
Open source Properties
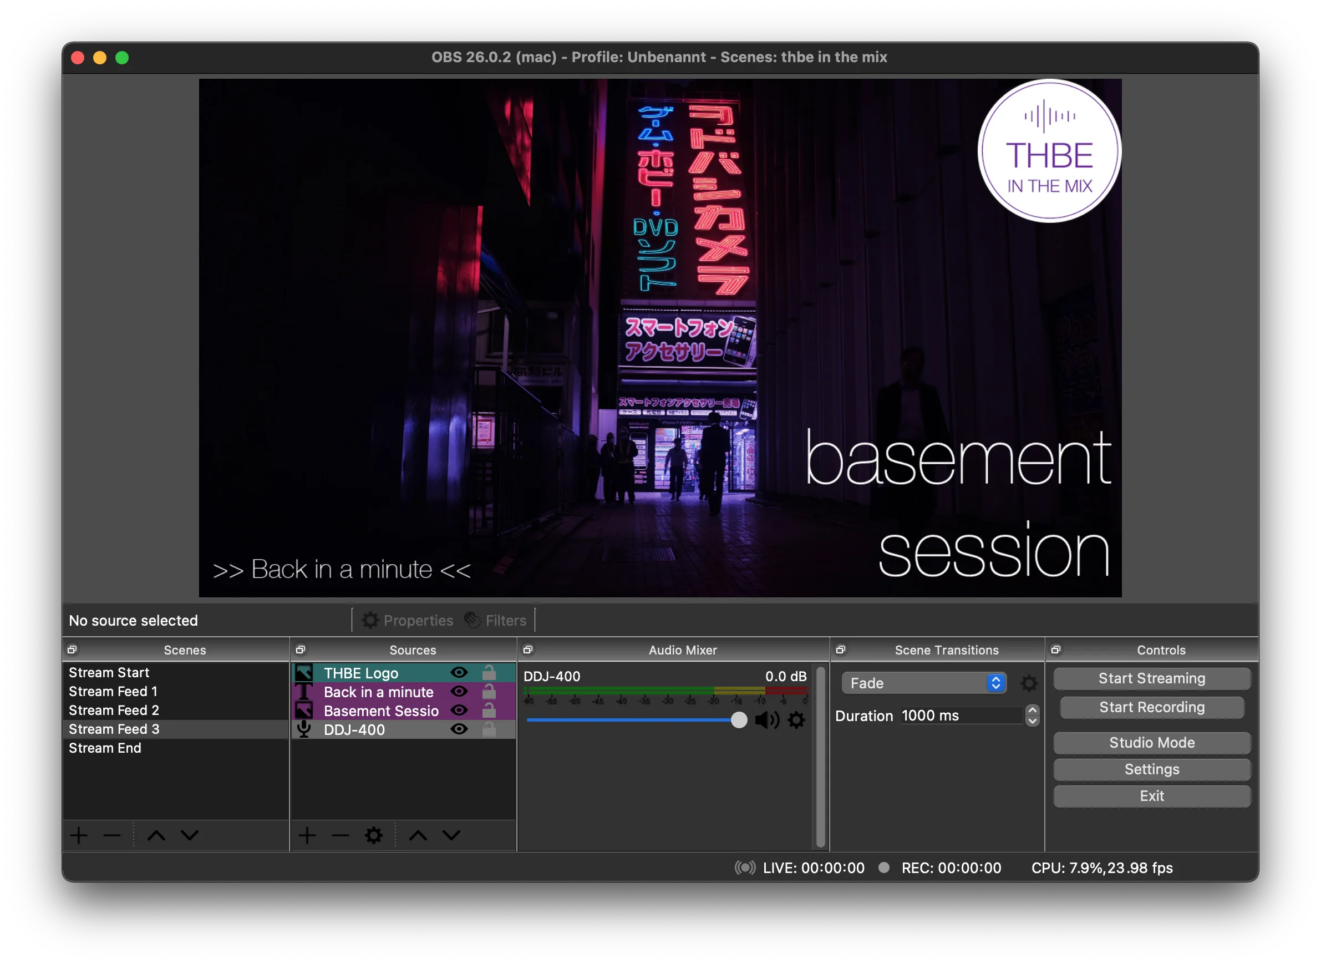point(408,620)
